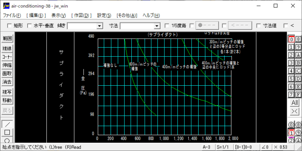
Task: Select layer 2 button
Action: (291, 55)
